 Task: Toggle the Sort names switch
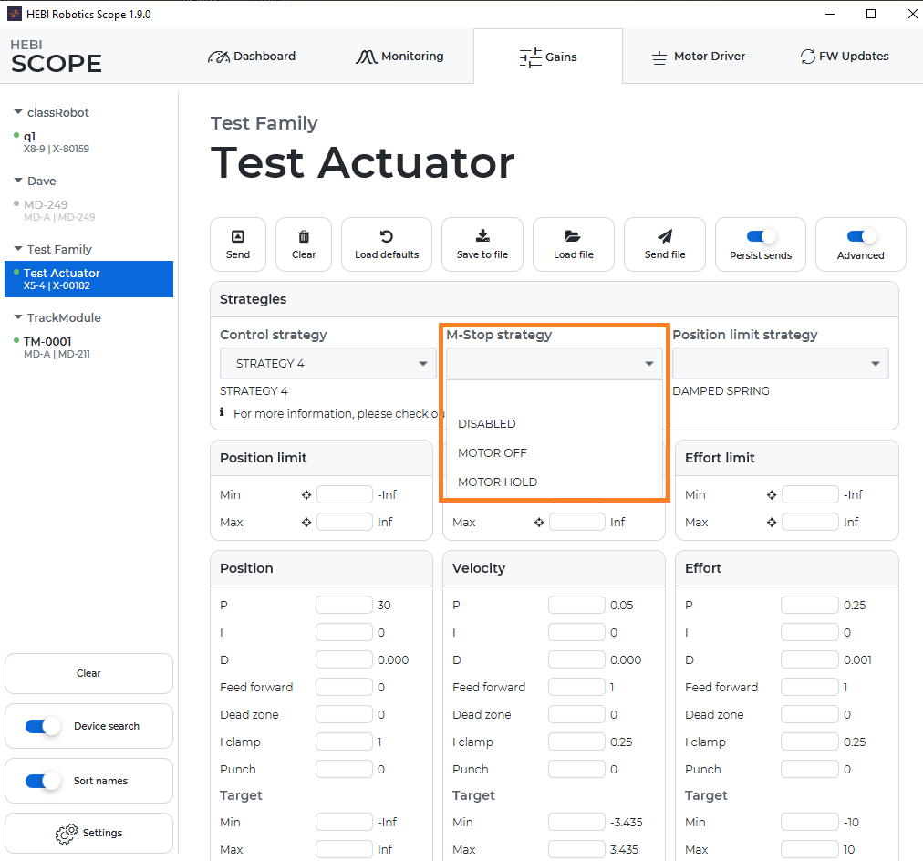pos(42,782)
